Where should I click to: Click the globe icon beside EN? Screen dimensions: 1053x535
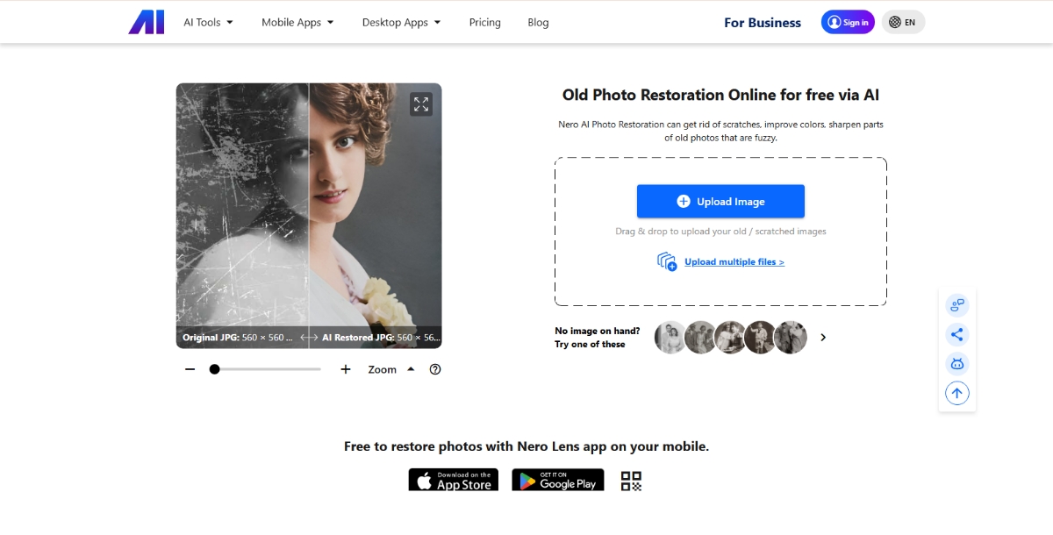[x=895, y=23]
